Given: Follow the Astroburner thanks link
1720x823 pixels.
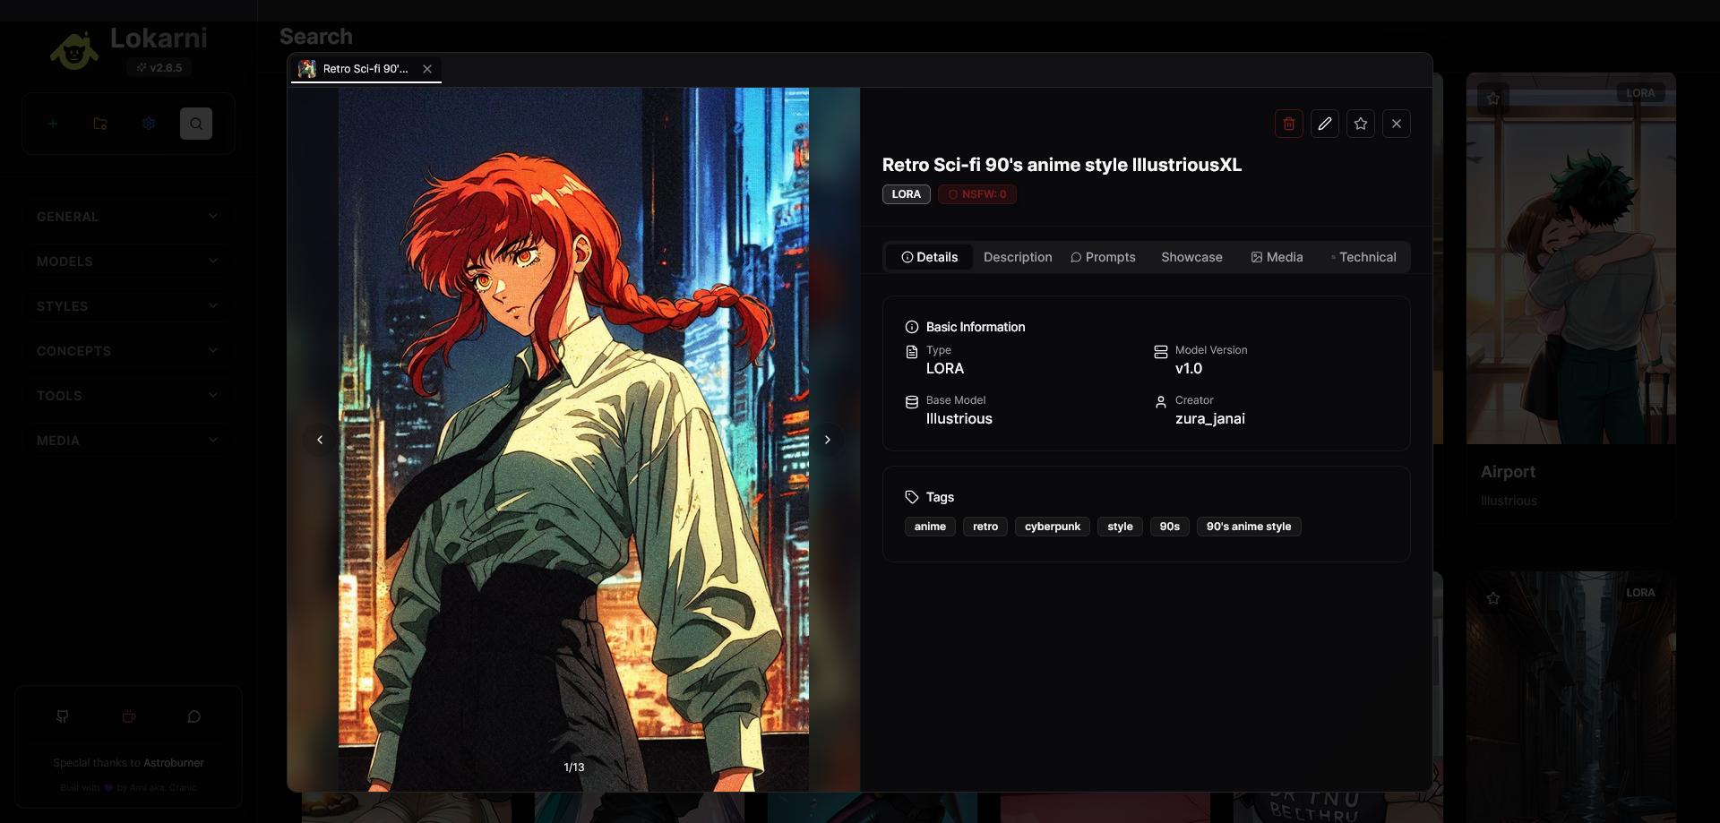Looking at the screenshot, I should coord(174,763).
